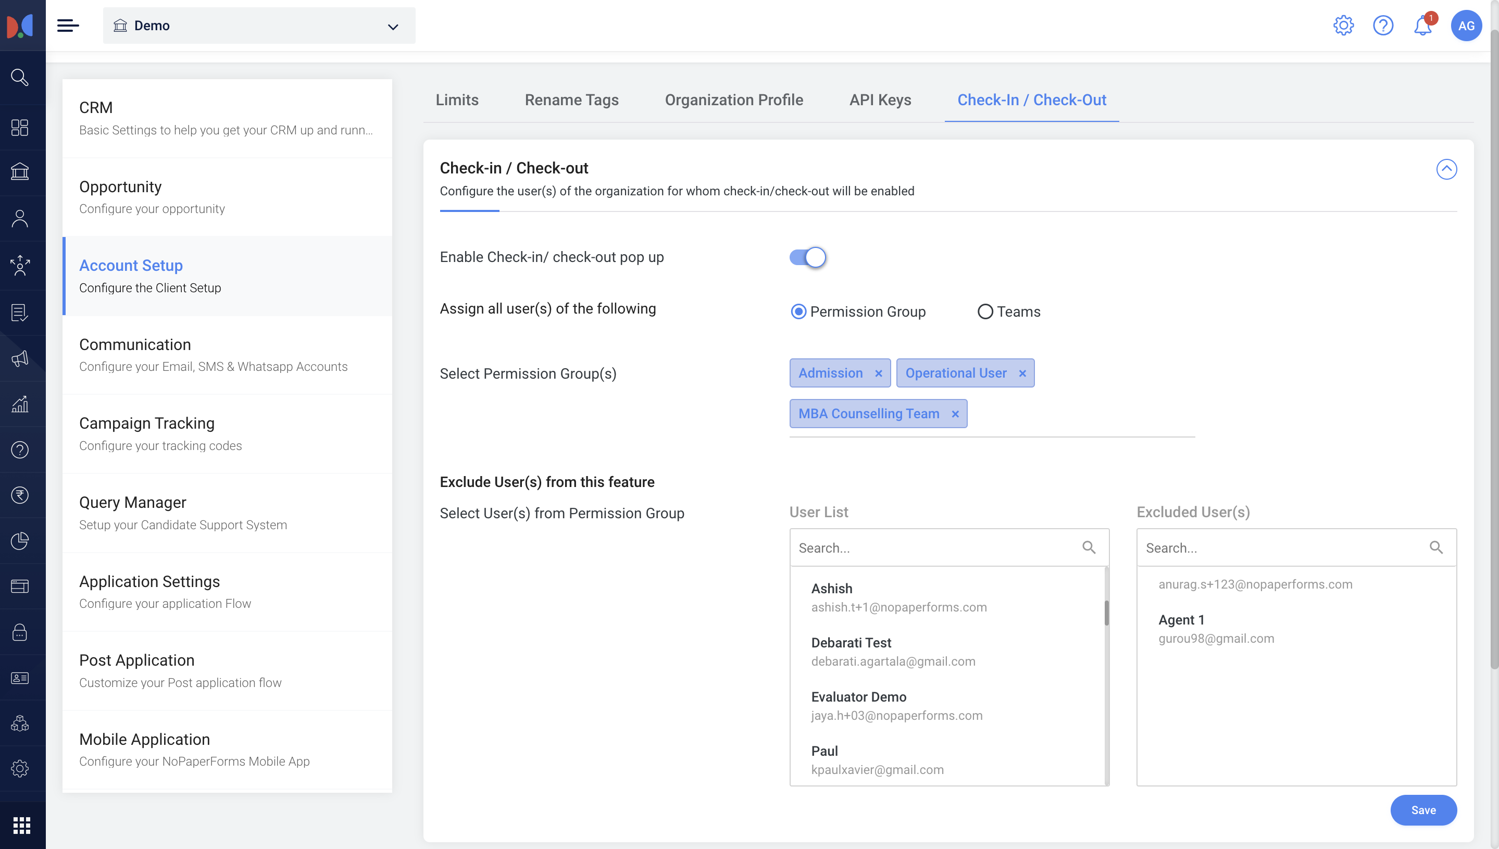This screenshot has height=849, width=1499.
Task: Open top bar settings gear
Action: (x=1343, y=26)
